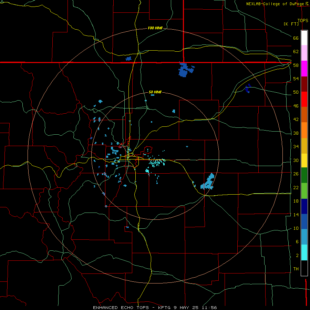Click the TH threshold label
This screenshot has height=310, width=310.
coord(296,269)
